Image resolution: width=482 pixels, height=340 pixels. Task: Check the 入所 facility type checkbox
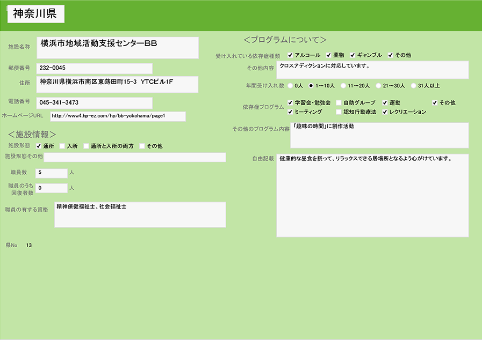[62, 146]
